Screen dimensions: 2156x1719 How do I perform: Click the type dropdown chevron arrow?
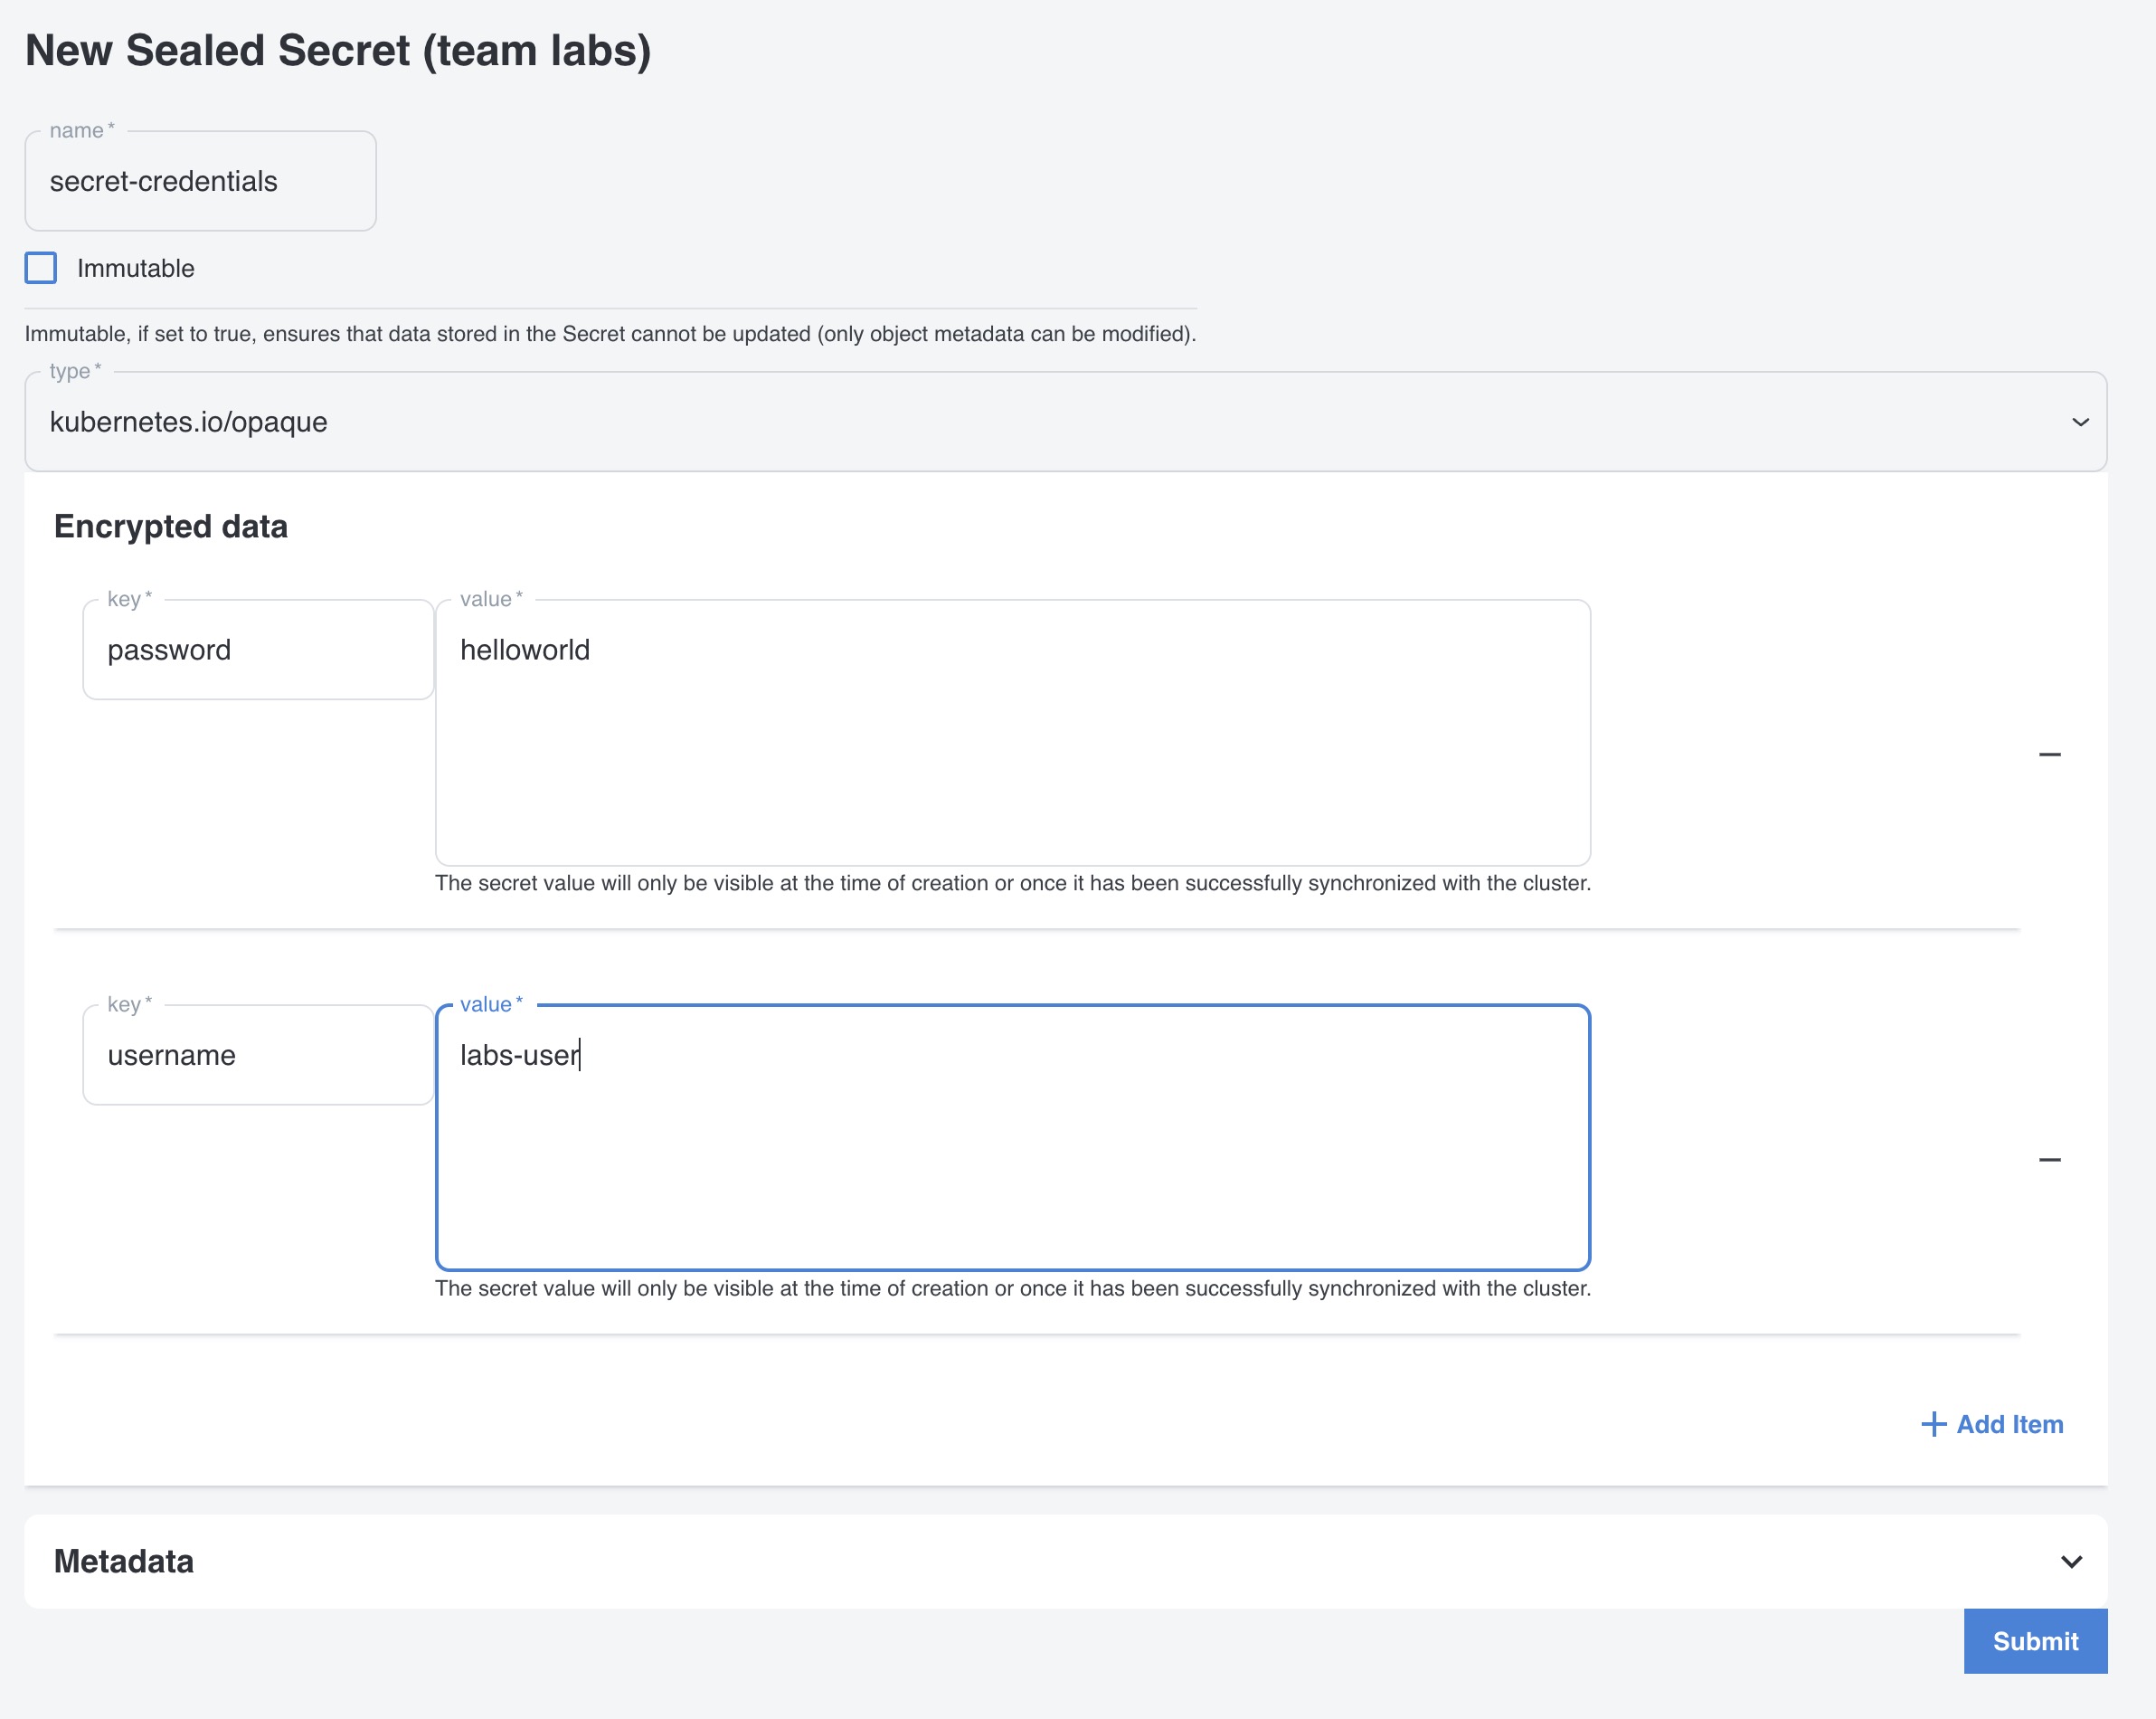[2080, 423]
